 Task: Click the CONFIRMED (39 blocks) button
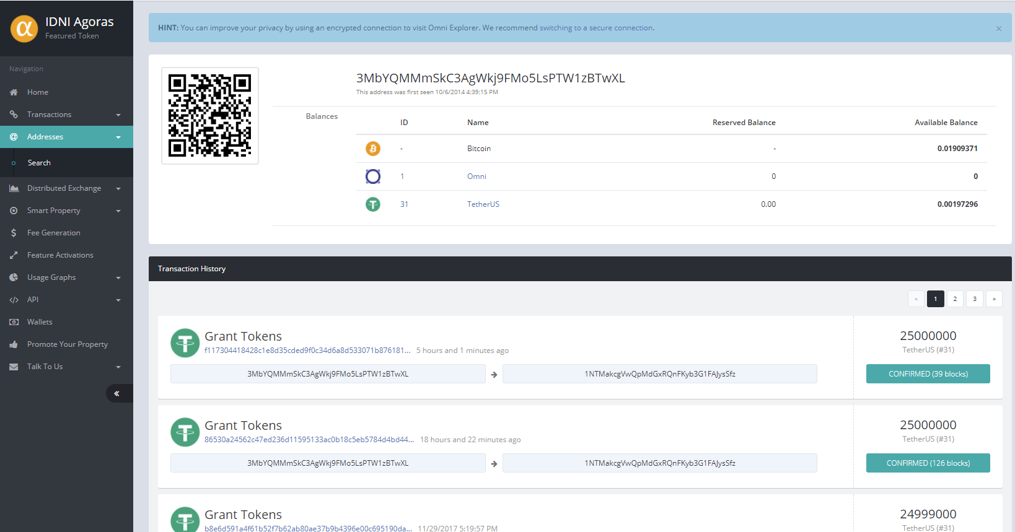[x=928, y=374]
